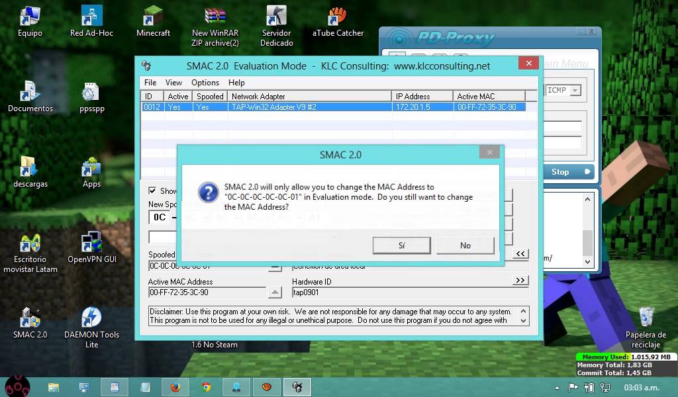Select the ppsspp desktop icon
678x397 pixels.
pos(91,97)
